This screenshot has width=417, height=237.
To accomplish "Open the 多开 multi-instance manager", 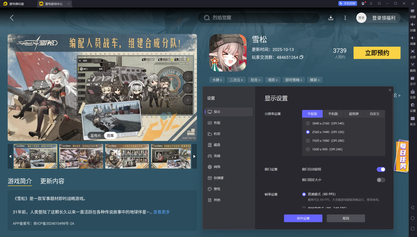I will 413,80.
